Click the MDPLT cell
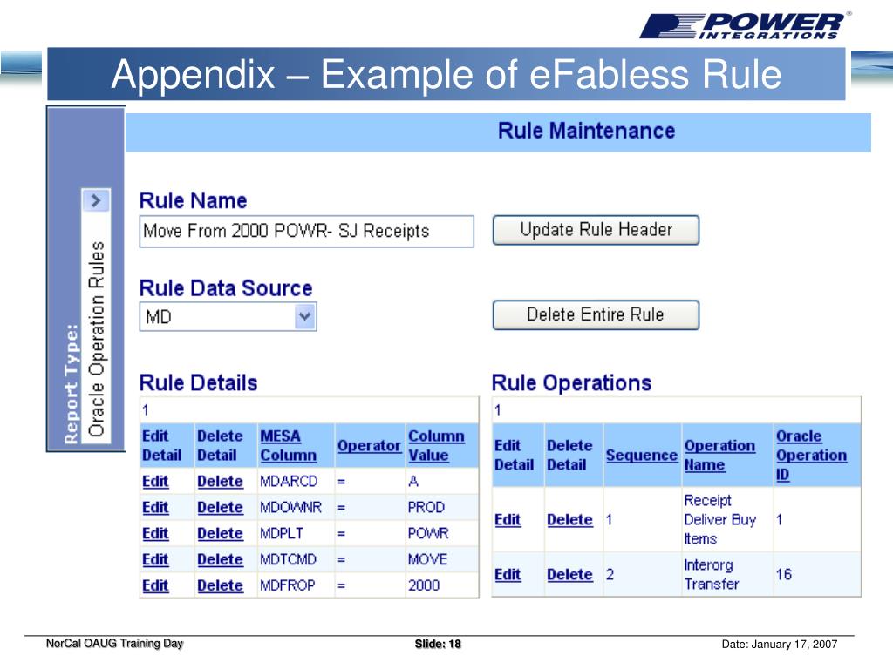Image resolution: width=893 pixels, height=669 pixels. tap(282, 534)
